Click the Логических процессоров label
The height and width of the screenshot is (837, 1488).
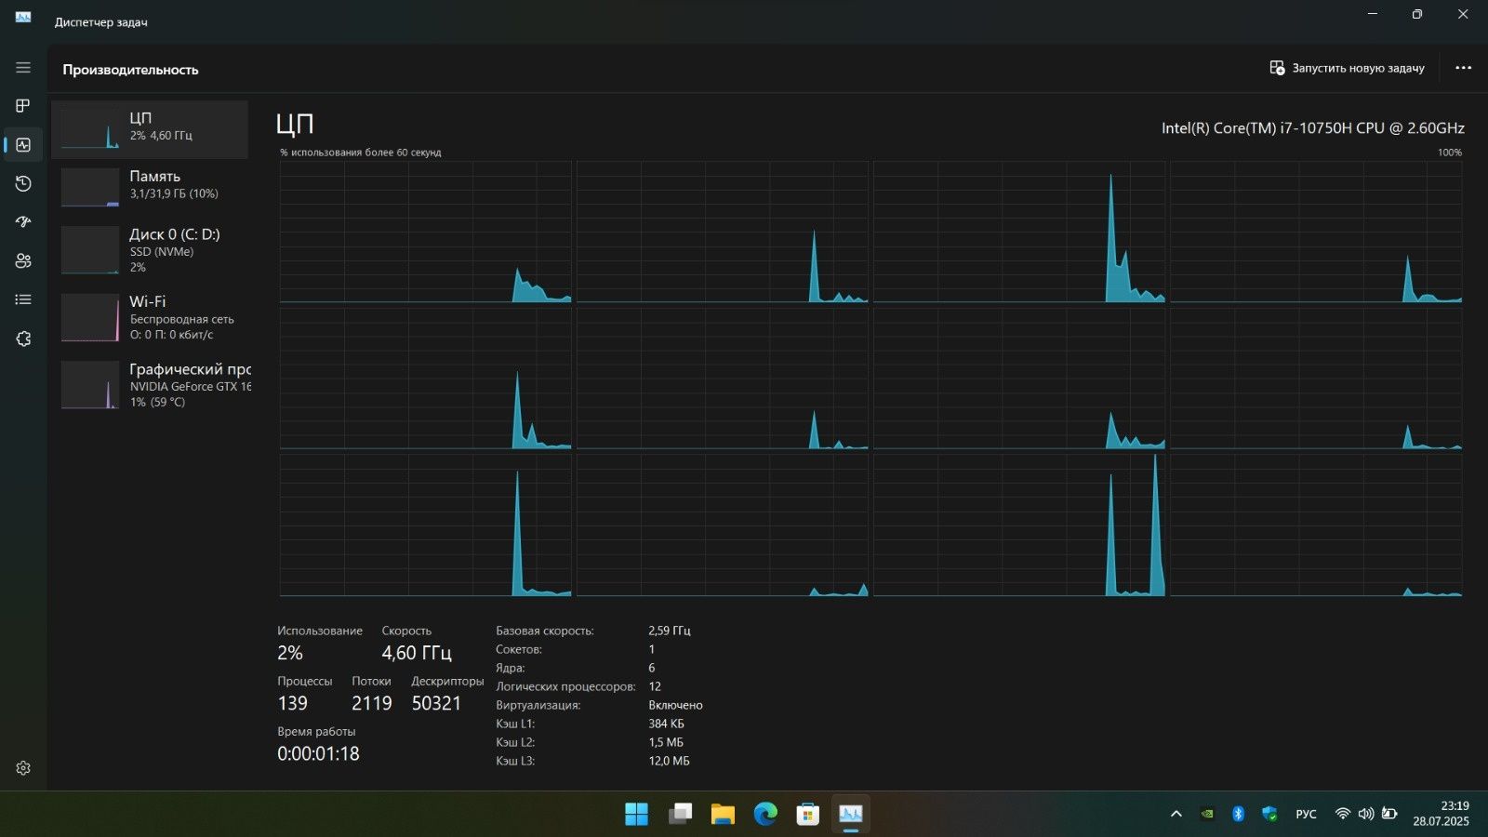pyautogui.click(x=565, y=686)
